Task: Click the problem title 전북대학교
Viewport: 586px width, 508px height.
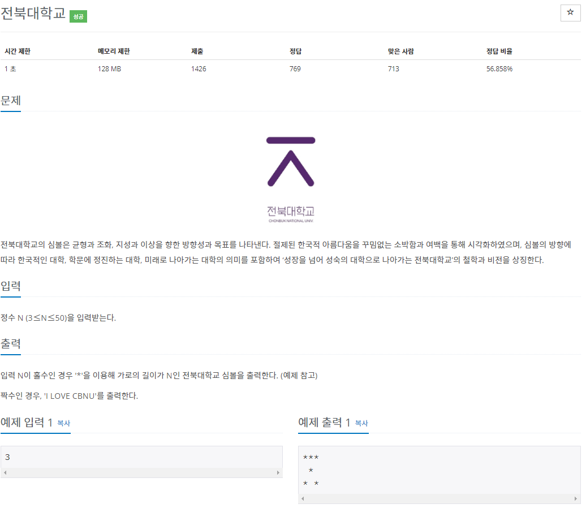Action: pos(33,14)
